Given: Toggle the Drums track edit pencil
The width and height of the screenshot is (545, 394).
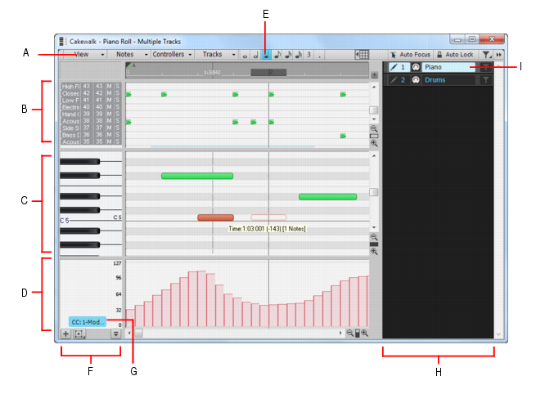Looking at the screenshot, I should click(x=394, y=80).
